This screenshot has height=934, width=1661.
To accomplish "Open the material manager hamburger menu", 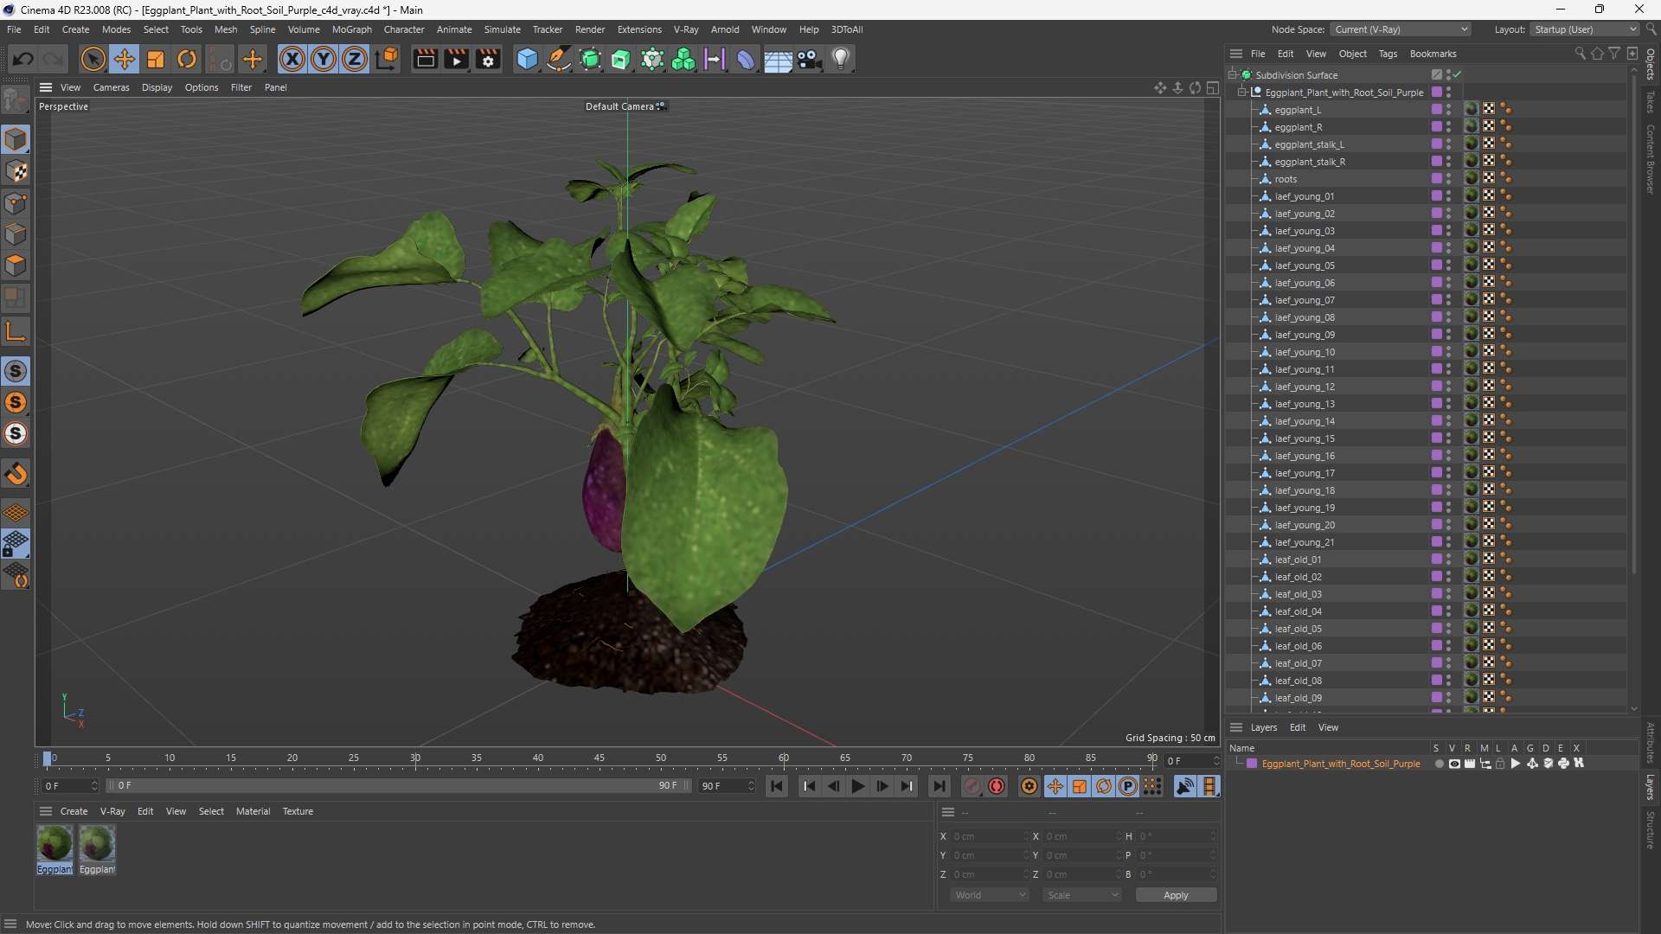I will click(x=46, y=811).
